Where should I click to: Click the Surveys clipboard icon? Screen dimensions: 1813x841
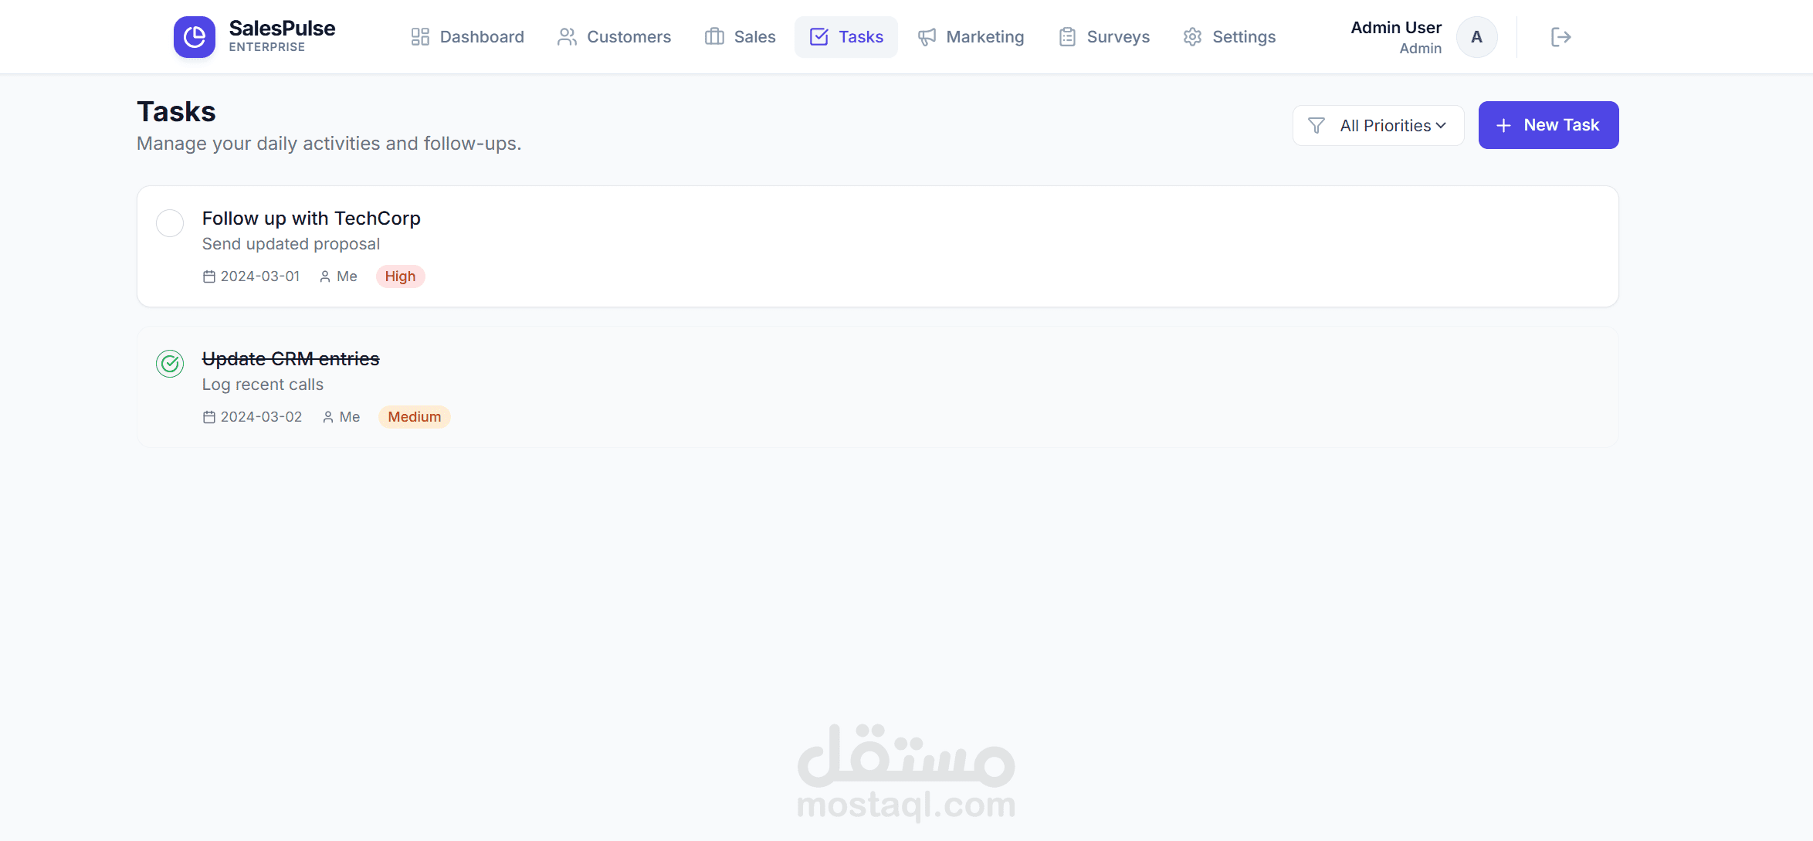(1067, 37)
